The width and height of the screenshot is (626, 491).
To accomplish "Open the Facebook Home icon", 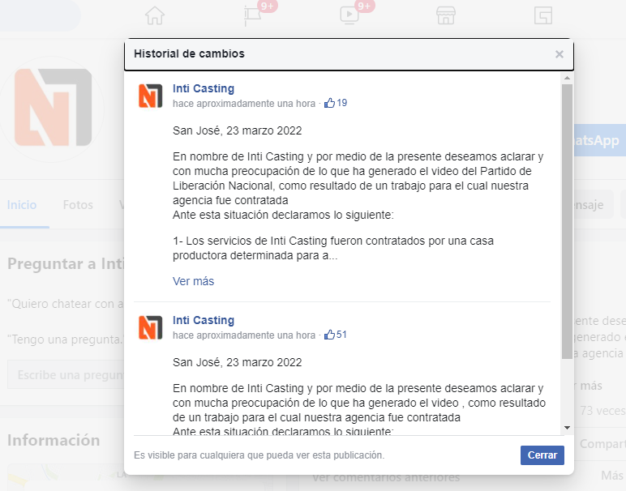I will point(154,16).
